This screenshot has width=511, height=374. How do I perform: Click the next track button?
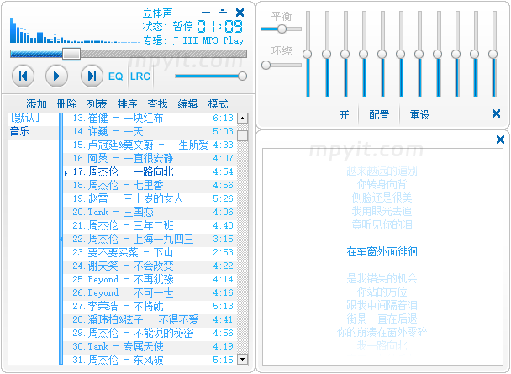click(x=92, y=76)
